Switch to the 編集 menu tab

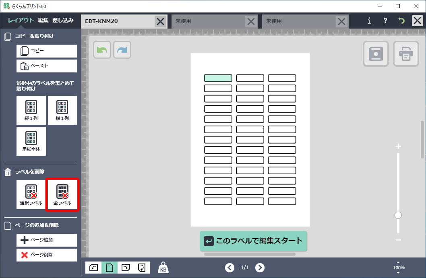coord(43,20)
